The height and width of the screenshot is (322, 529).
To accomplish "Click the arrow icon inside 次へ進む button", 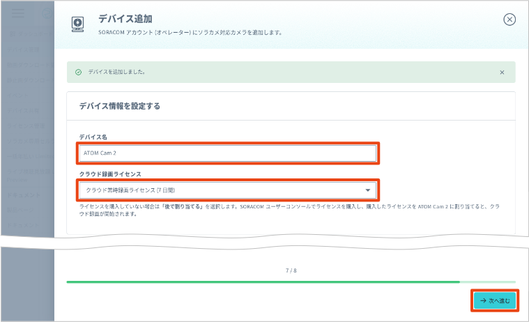I will point(483,300).
